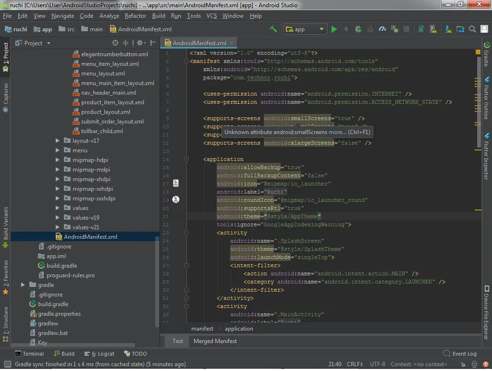Viewport: 492px width, 371px height.
Task: Click the green Run app button
Action: 334,29
